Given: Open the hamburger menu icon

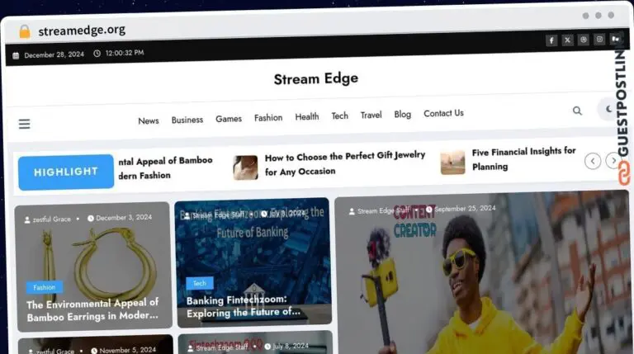Looking at the screenshot, I should click(24, 124).
